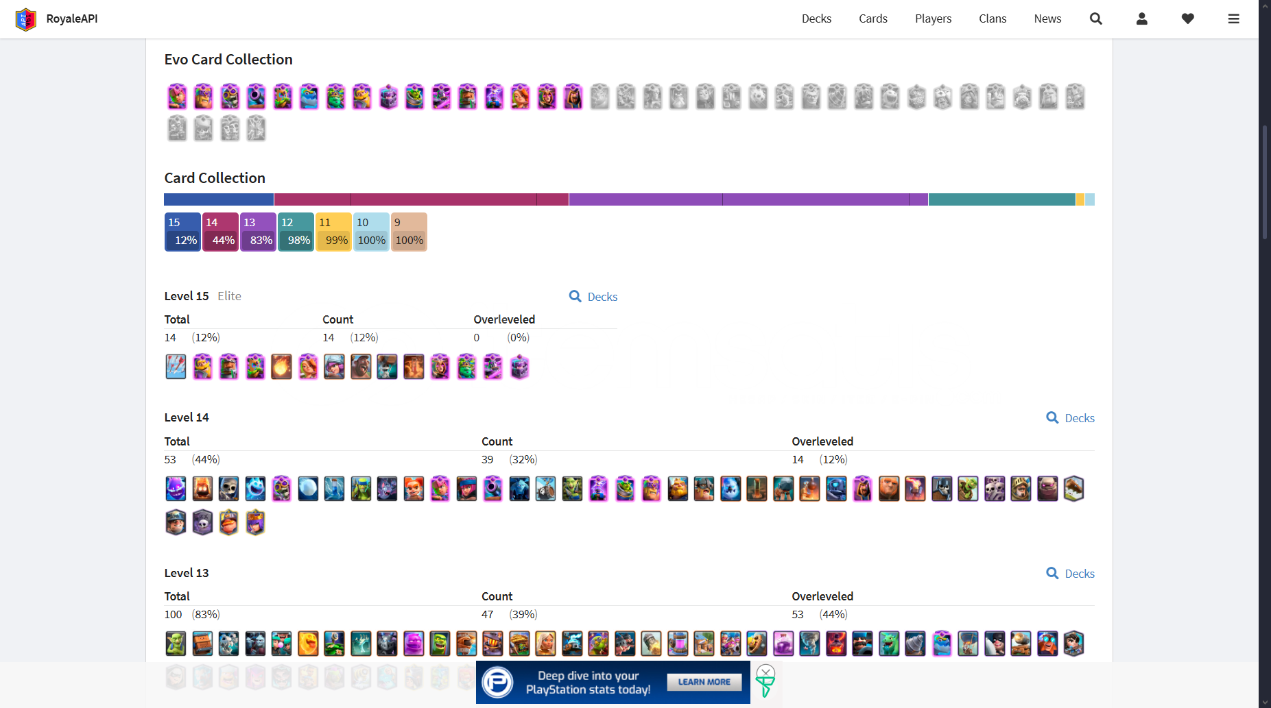Image resolution: width=1271 pixels, height=708 pixels.
Task: Open the Decks menu in the top navigation
Action: [x=816, y=19]
